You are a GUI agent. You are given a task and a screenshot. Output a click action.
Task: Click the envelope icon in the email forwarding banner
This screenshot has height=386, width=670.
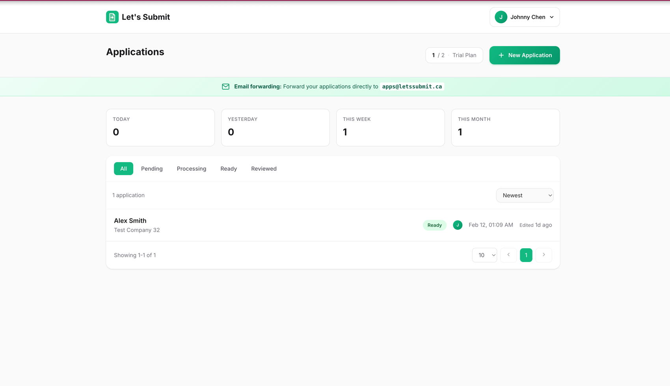[225, 87]
